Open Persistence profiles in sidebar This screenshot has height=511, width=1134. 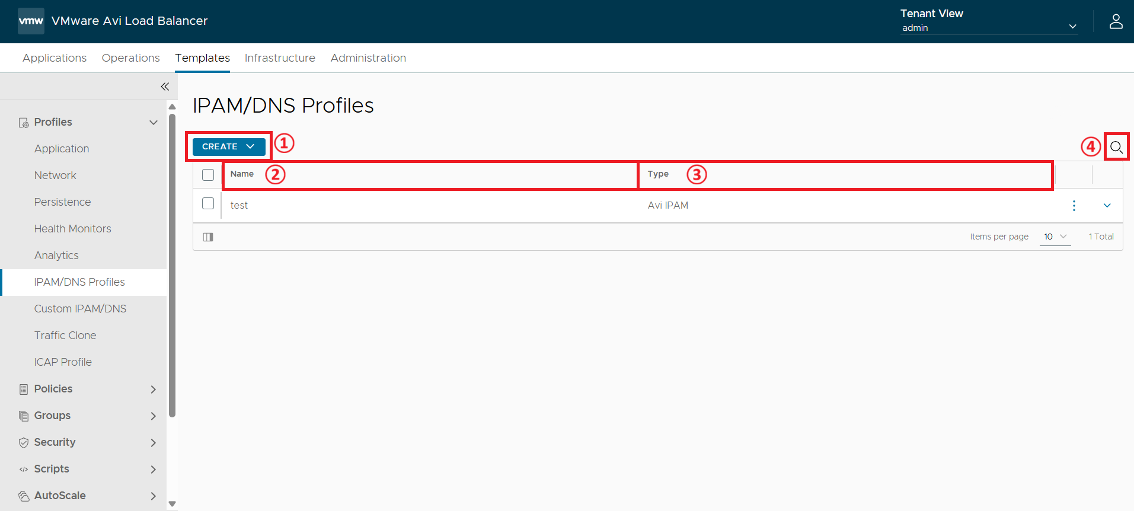(x=62, y=202)
